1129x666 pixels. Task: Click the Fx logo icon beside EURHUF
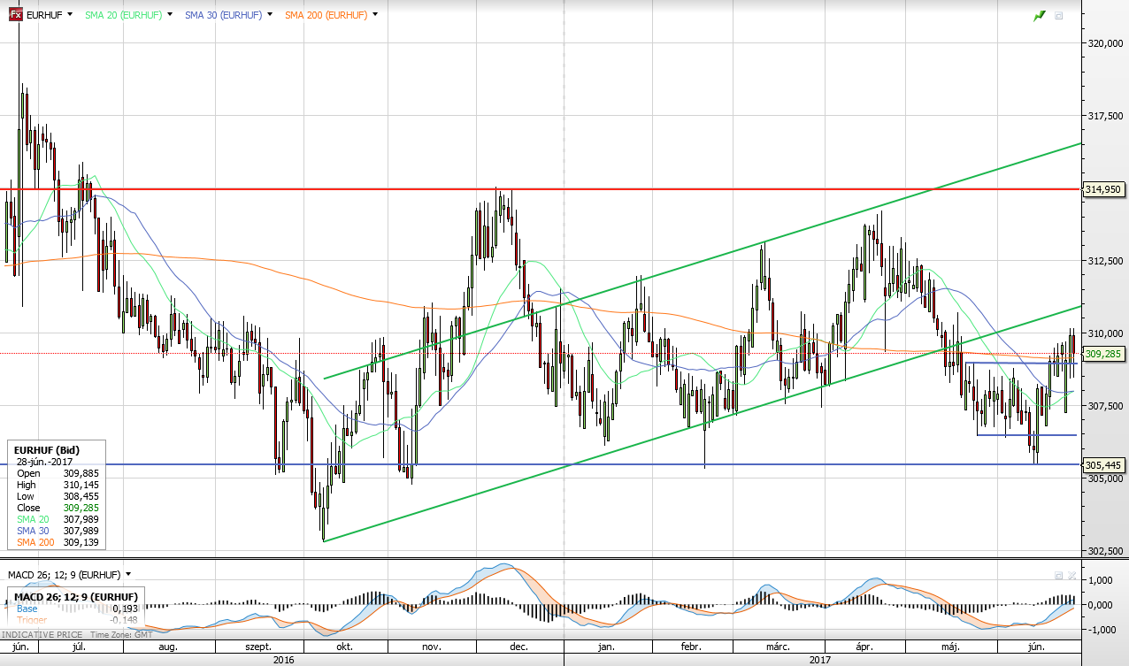pyautogui.click(x=16, y=15)
